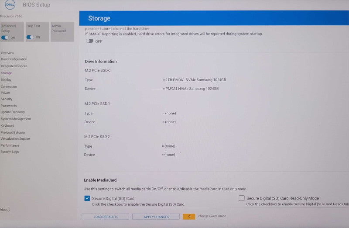Open Pre-boot Behavior page

[13, 132]
